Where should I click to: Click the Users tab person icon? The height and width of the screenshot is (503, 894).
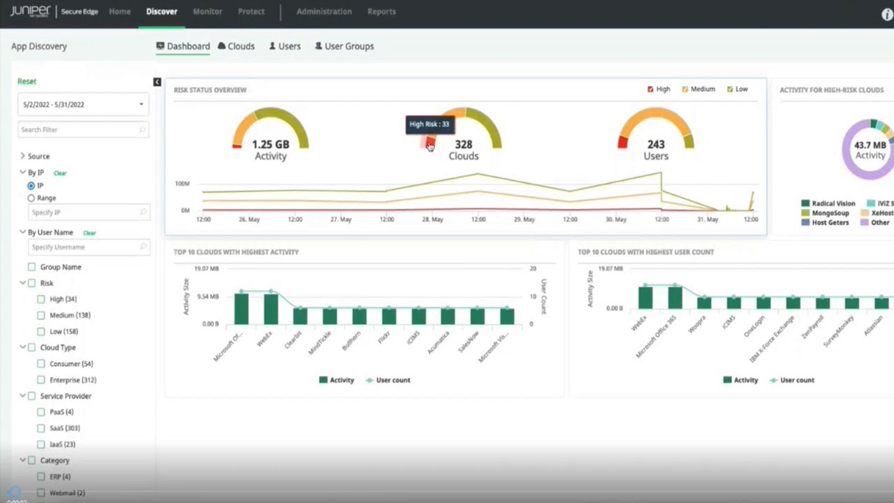[272, 45]
